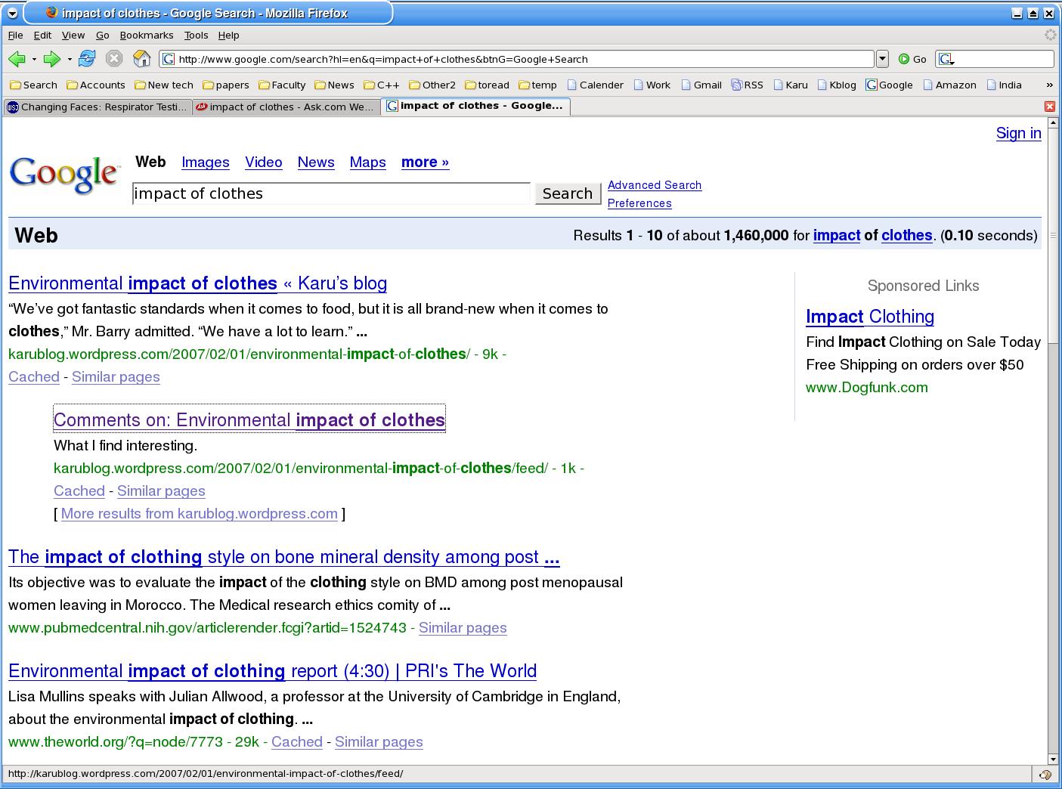Open the Google bookmark
Image resolution: width=1062 pixels, height=789 pixels.
(890, 85)
